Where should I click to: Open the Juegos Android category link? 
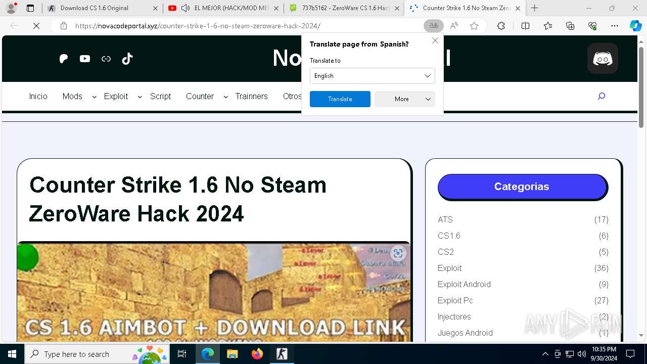point(465,333)
